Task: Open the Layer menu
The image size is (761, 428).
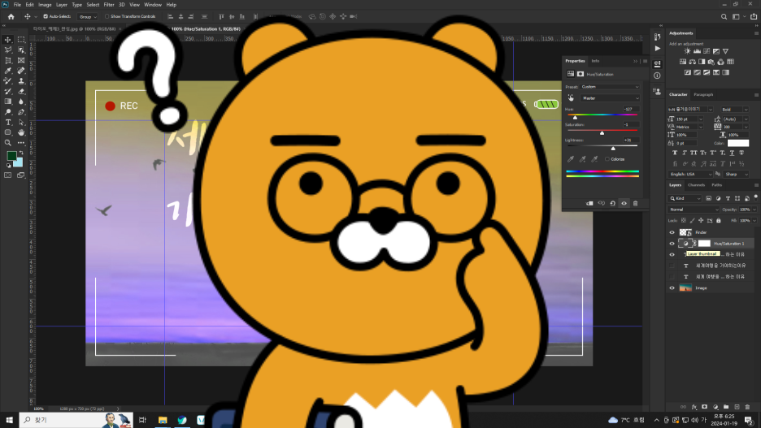Action: click(x=62, y=5)
